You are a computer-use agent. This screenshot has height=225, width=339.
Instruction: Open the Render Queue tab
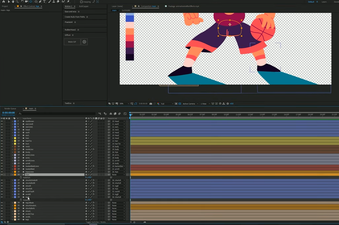(10, 109)
